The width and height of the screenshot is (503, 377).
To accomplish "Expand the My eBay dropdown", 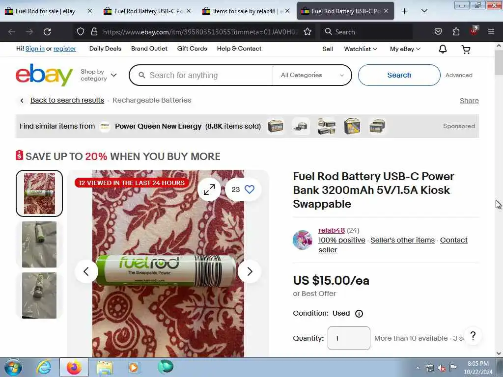I will 405,49.
